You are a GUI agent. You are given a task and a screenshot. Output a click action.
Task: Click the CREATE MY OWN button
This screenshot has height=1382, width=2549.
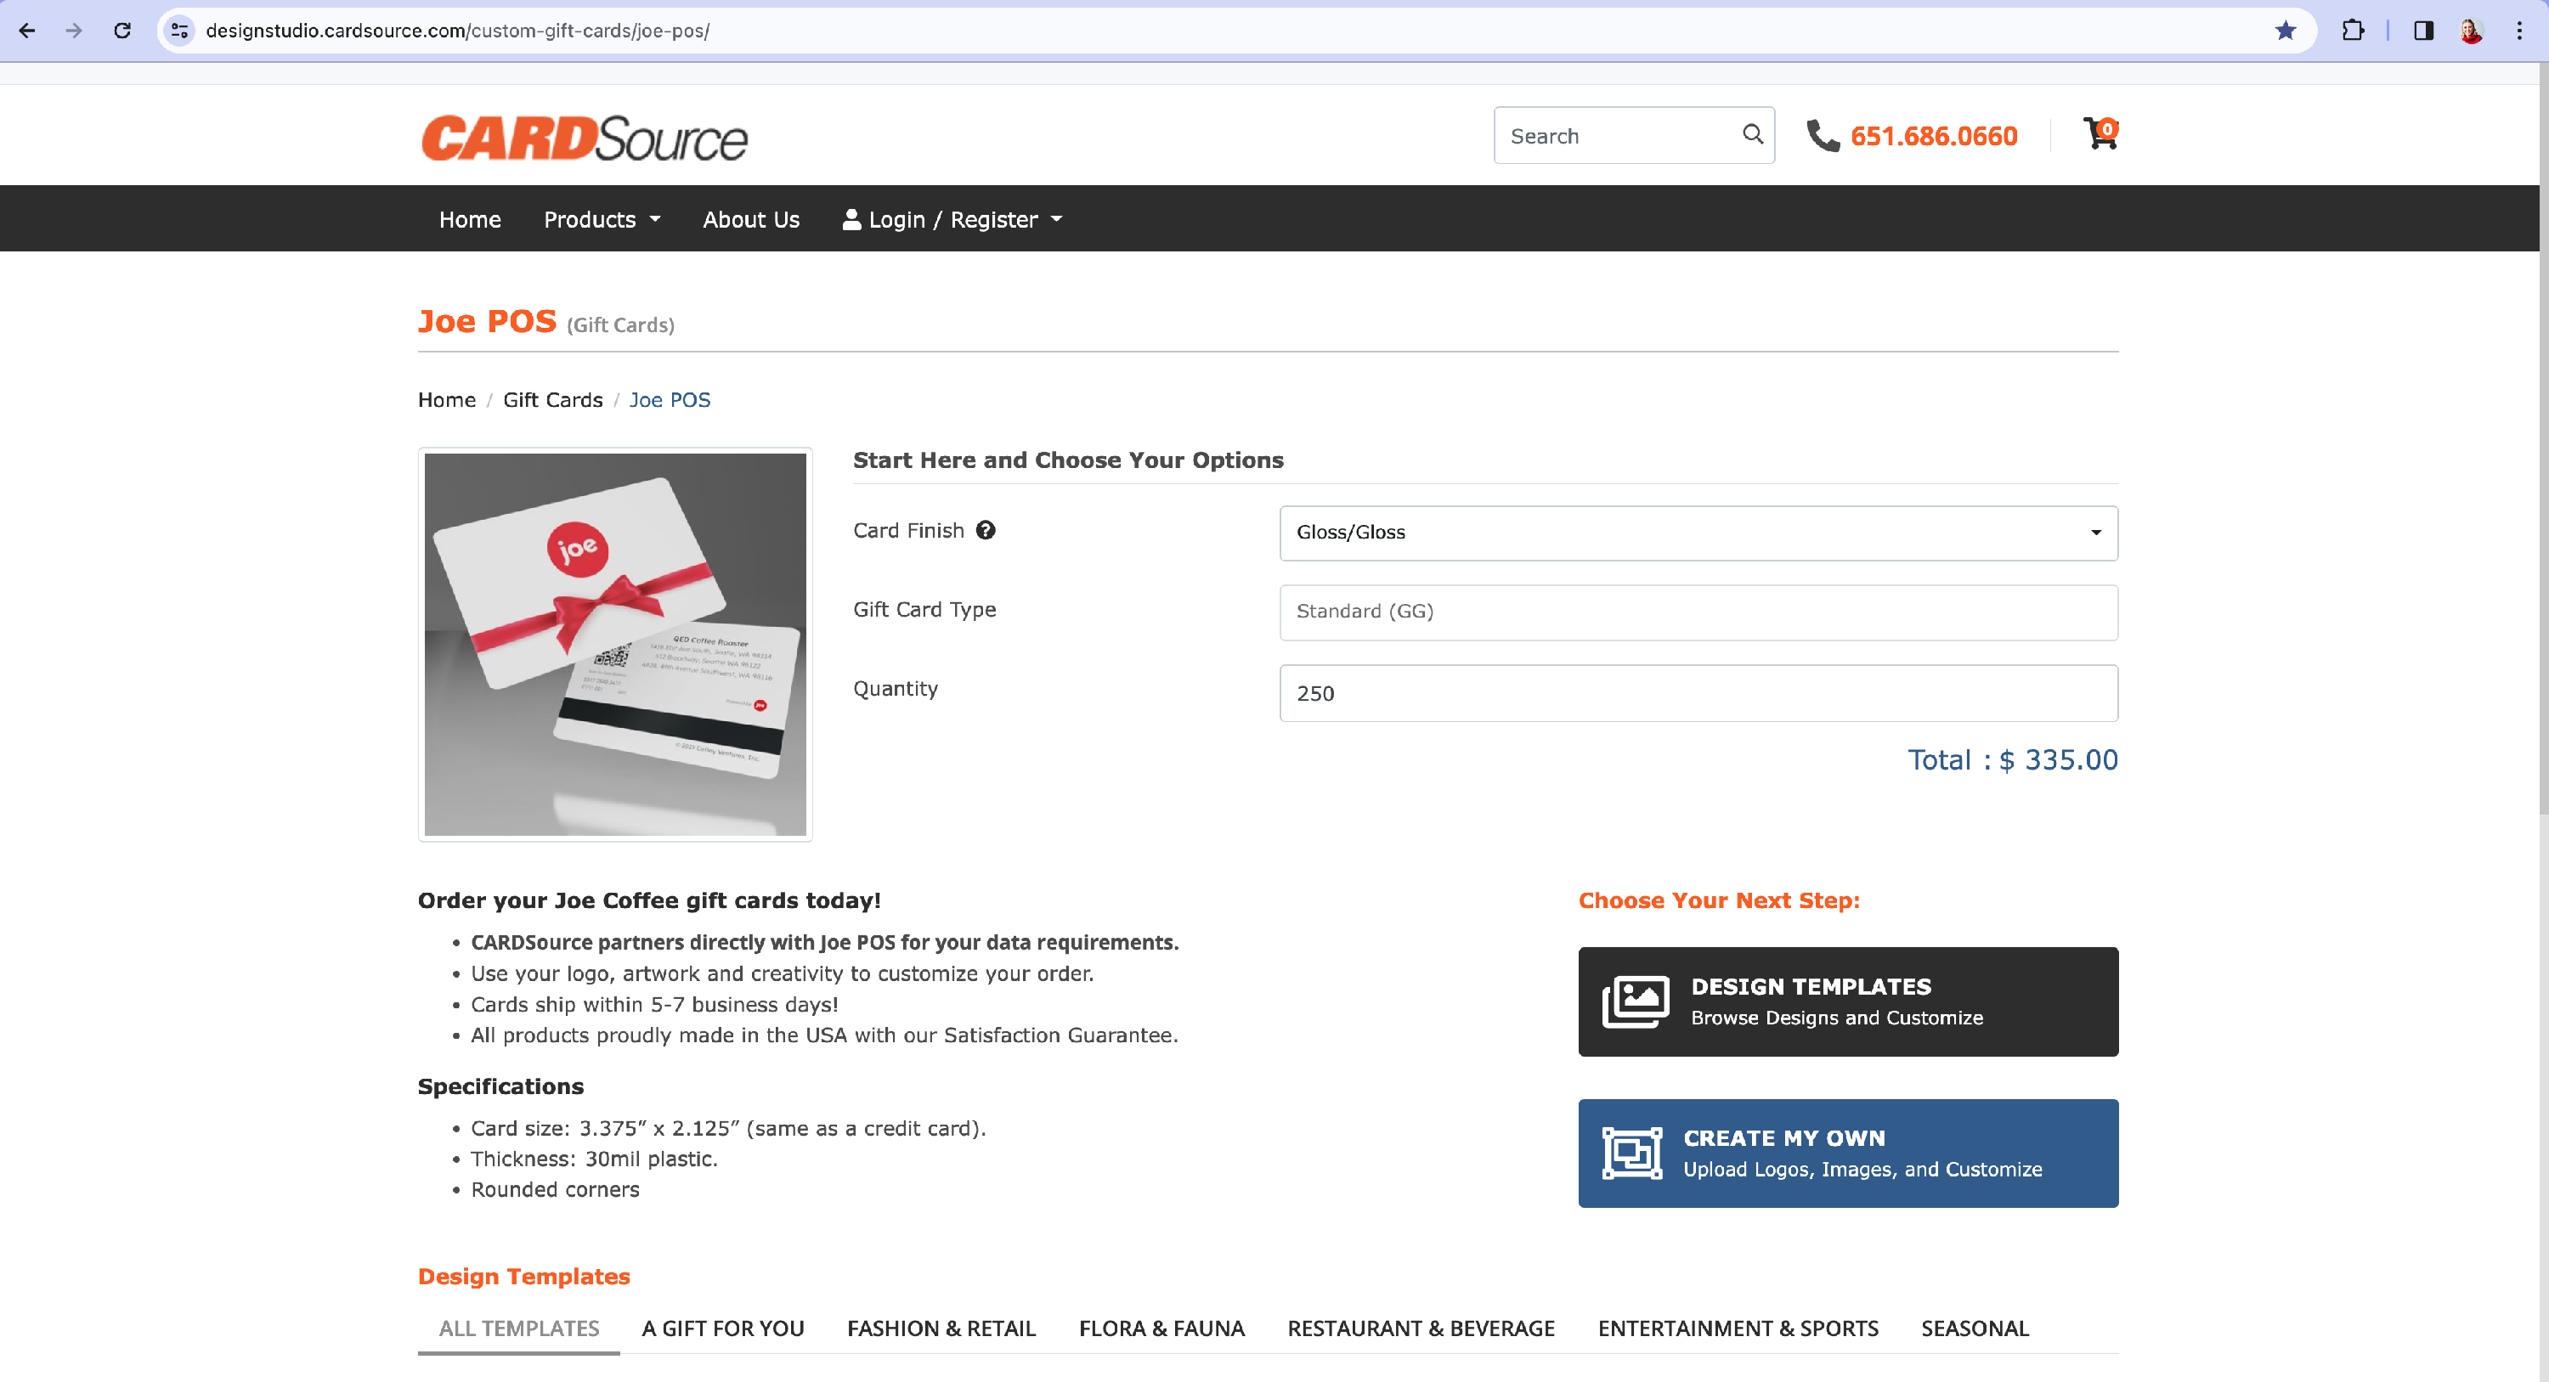tap(1847, 1153)
